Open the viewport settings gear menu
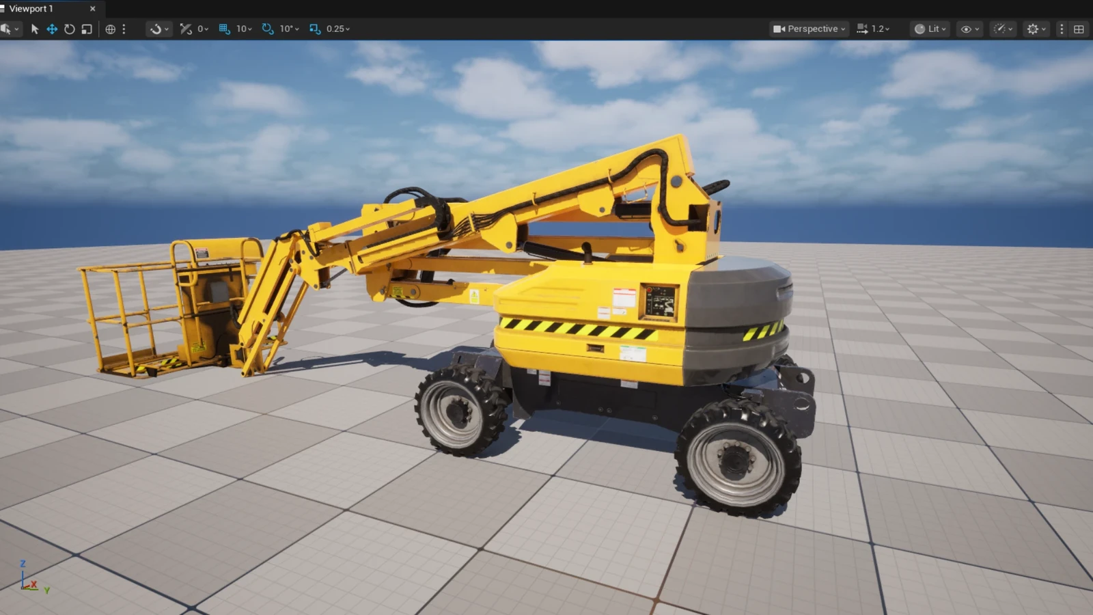 1036,29
